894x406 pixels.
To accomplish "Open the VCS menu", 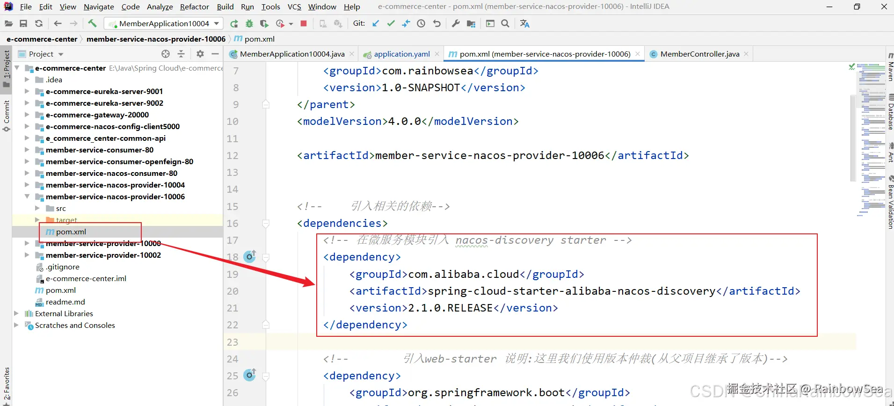I will 294,7.
